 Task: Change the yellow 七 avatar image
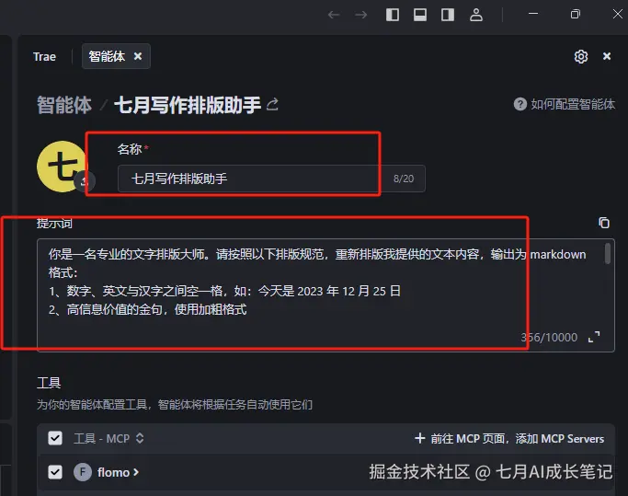click(63, 166)
